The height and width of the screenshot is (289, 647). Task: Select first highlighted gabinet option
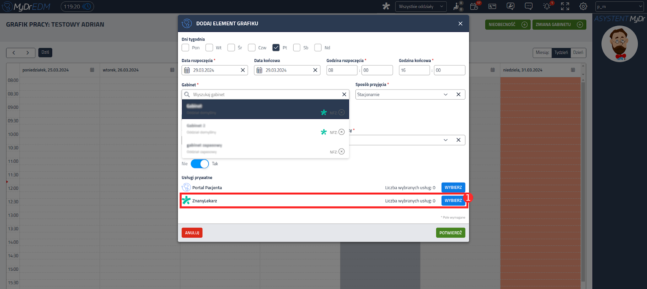click(265, 109)
